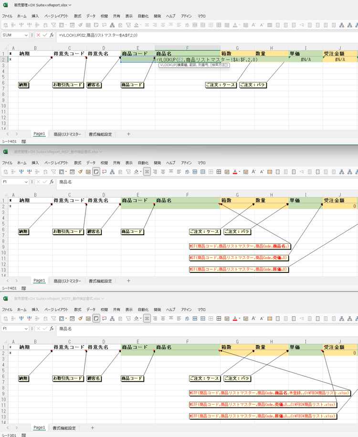Click the format painter in the bottom window

(80, 318)
